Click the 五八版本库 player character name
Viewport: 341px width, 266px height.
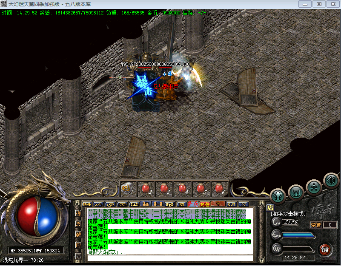[166, 86]
